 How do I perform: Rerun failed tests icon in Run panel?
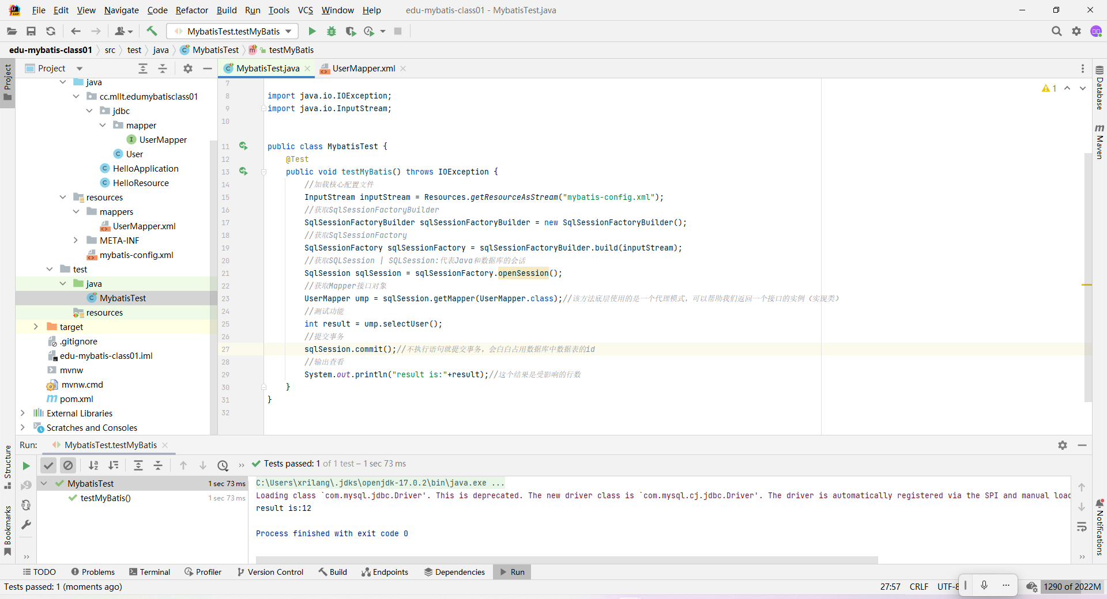pos(26,486)
